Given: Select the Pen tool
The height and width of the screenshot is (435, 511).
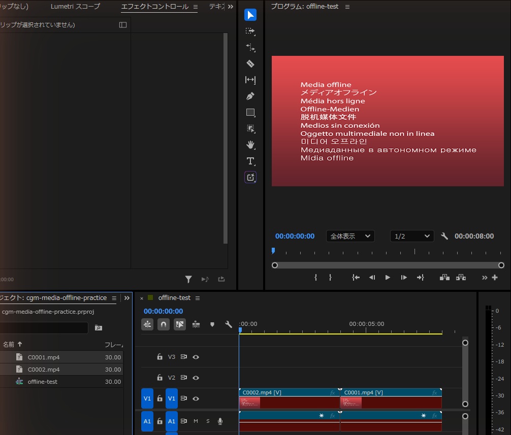Looking at the screenshot, I should (250, 96).
